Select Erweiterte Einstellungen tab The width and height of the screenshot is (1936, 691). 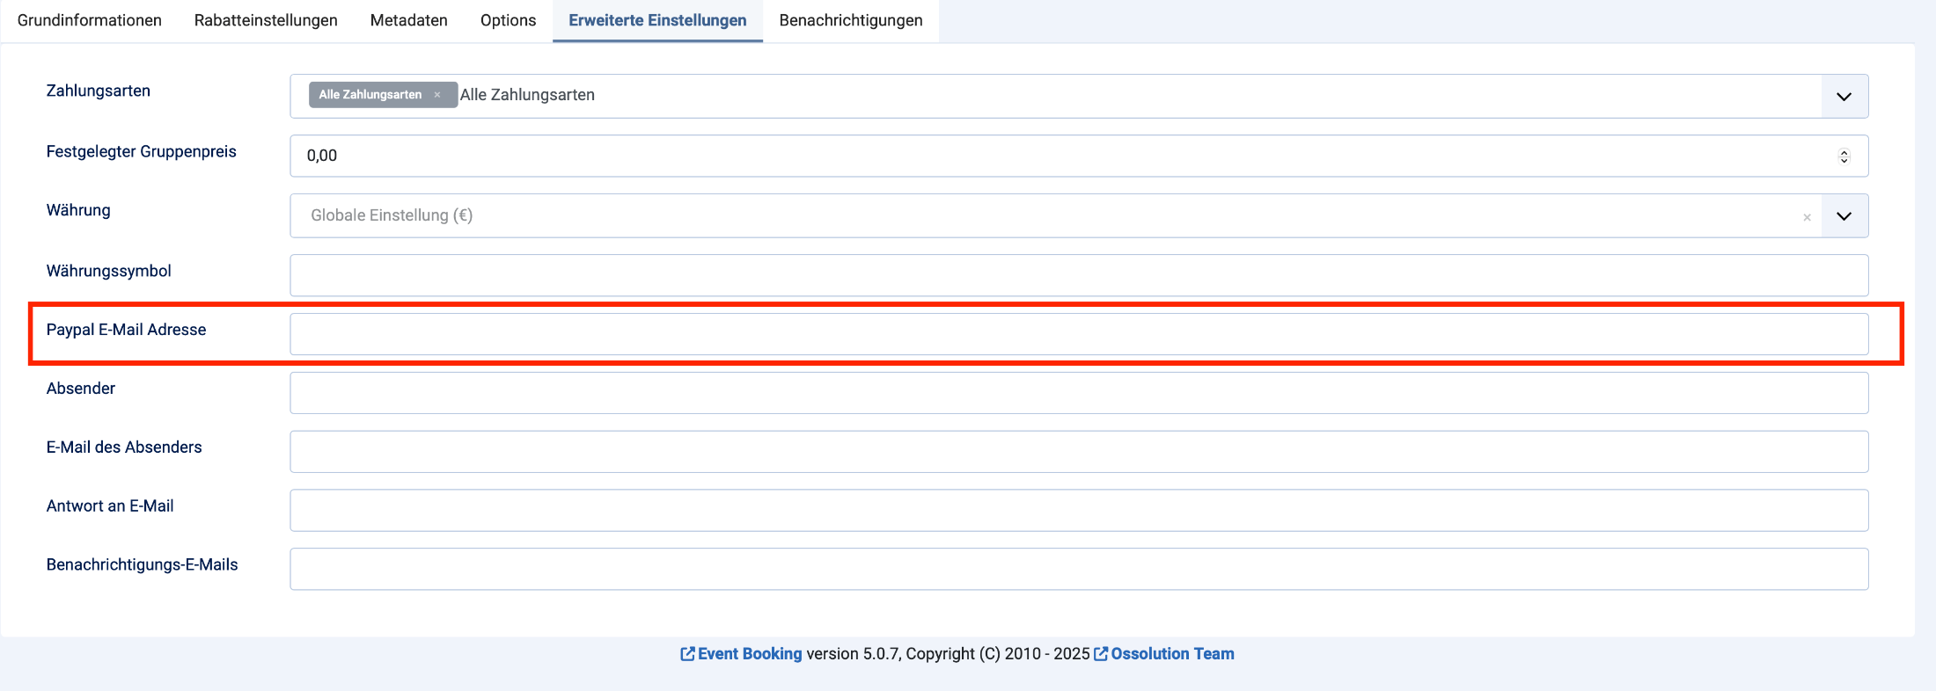(657, 20)
